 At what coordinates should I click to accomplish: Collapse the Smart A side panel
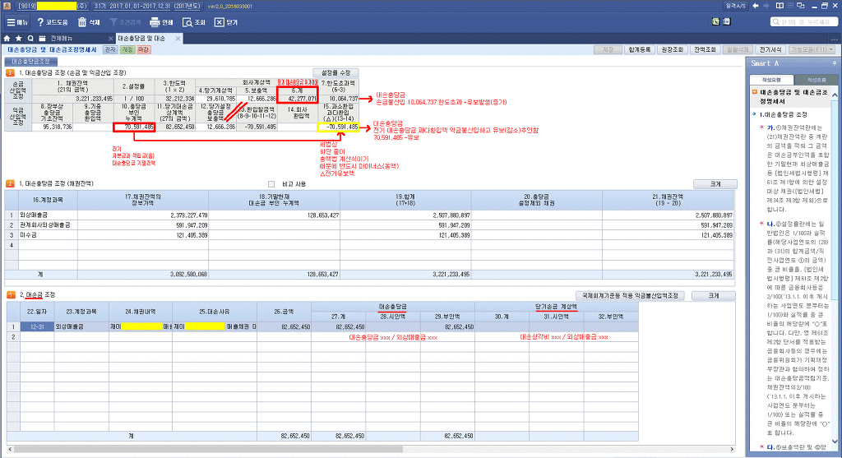pos(834,63)
